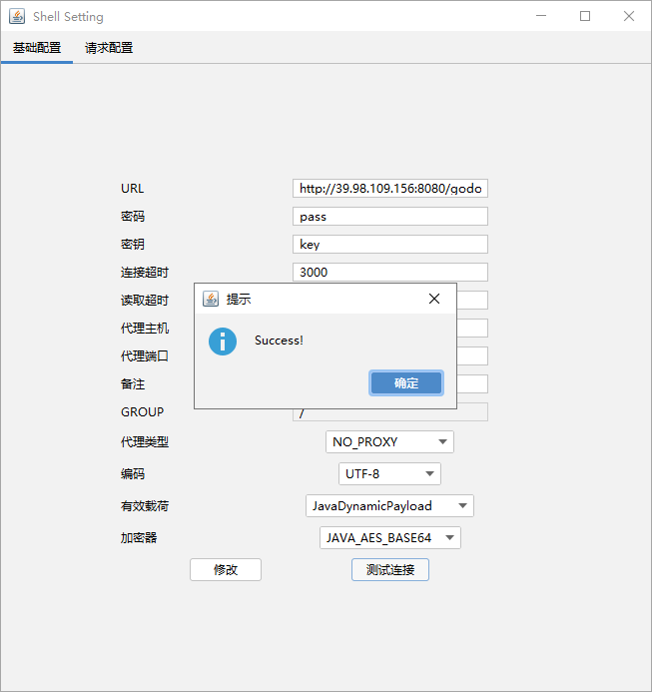The height and width of the screenshot is (692, 652).
Task: Expand the 加密器 JAVA_AES_BASE64 dropdown
Action: click(x=389, y=538)
